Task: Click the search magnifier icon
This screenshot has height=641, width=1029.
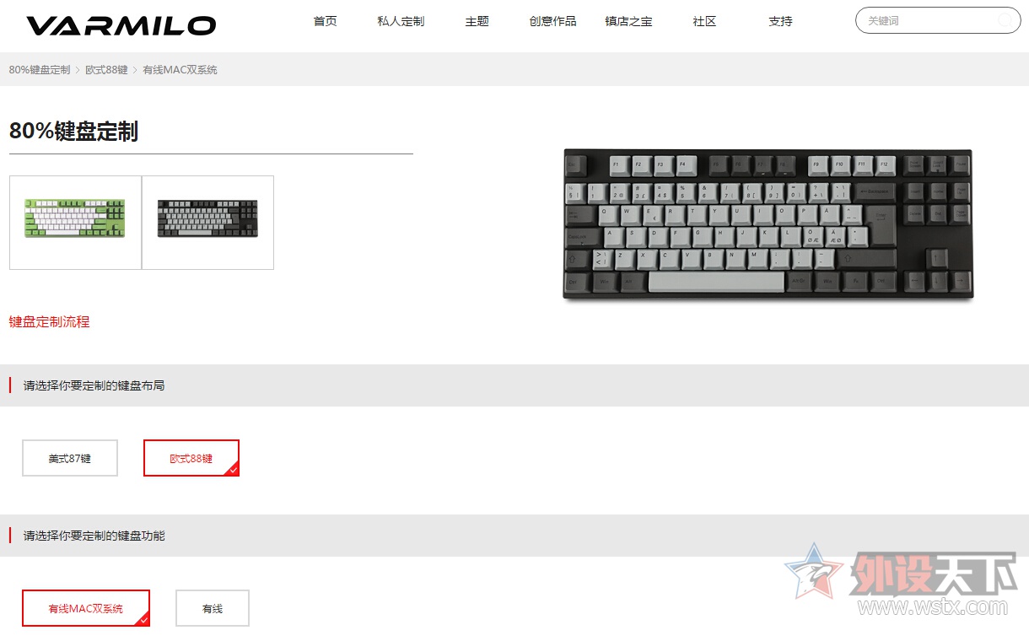Action: 1005,20
